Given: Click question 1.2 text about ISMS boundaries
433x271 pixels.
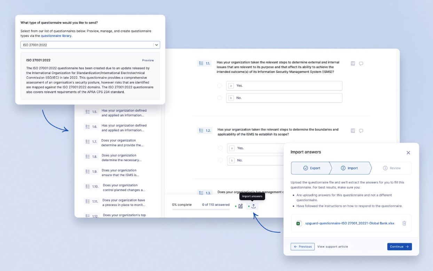Looking at the screenshot, I should point(278,132).
